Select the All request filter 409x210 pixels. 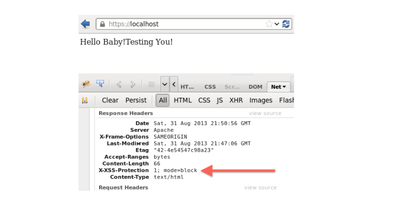coord(163,100)
